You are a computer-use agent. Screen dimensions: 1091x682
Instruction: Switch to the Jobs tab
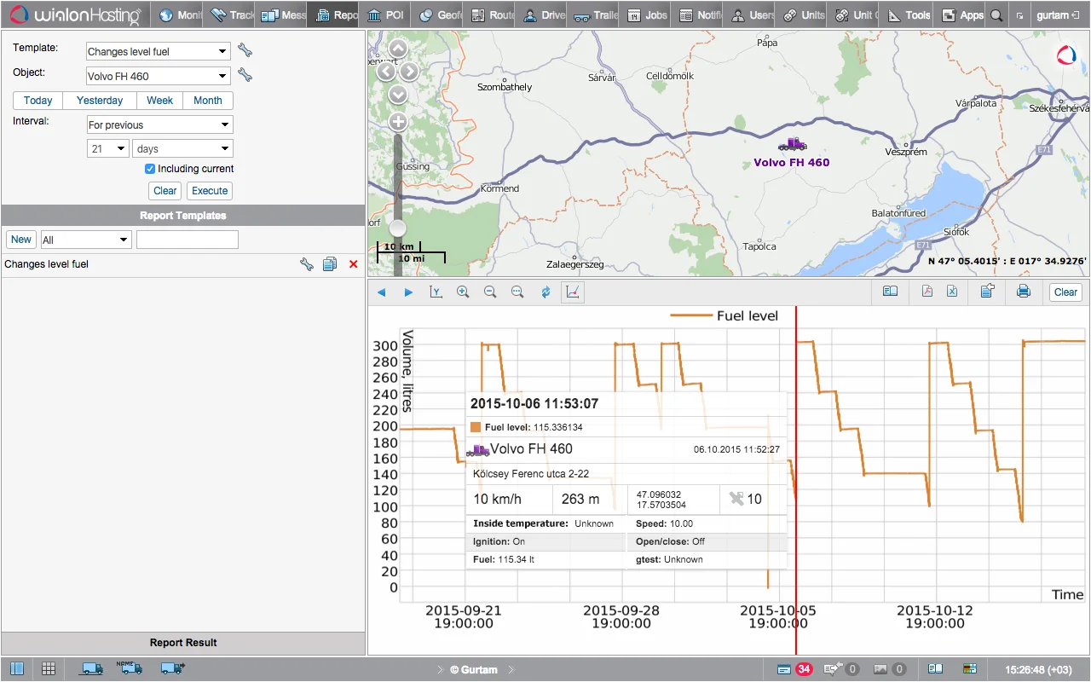point(647,14)
